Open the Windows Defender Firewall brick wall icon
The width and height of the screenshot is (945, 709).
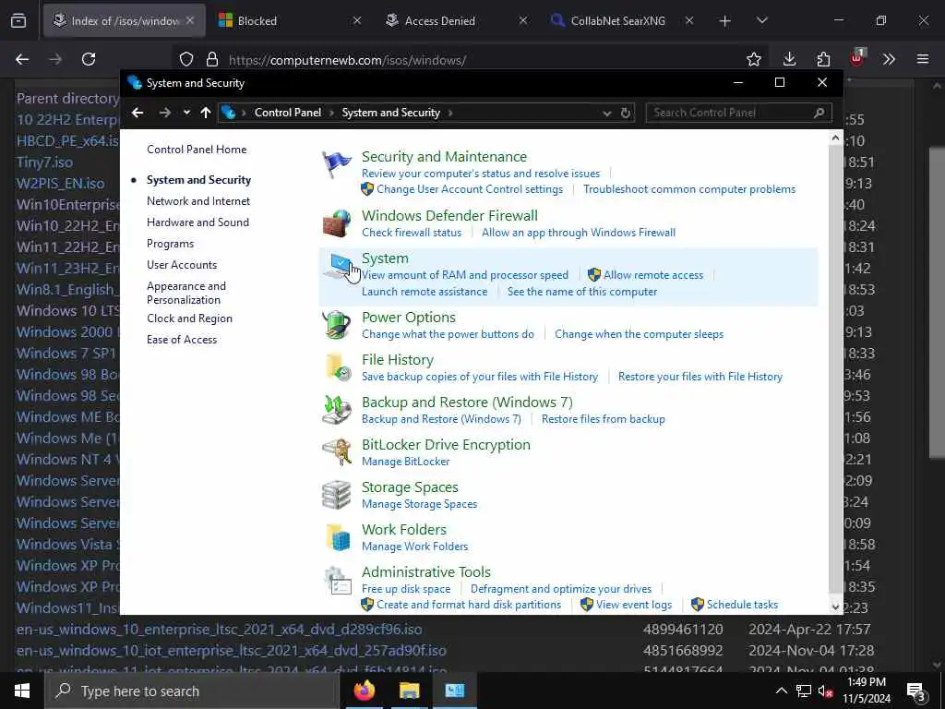pyautogui.click(x=336, y=223)
